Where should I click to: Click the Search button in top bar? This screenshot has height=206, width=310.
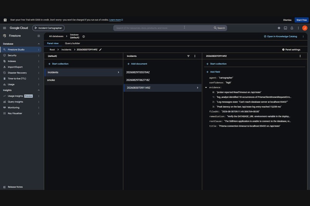point(220,28)
